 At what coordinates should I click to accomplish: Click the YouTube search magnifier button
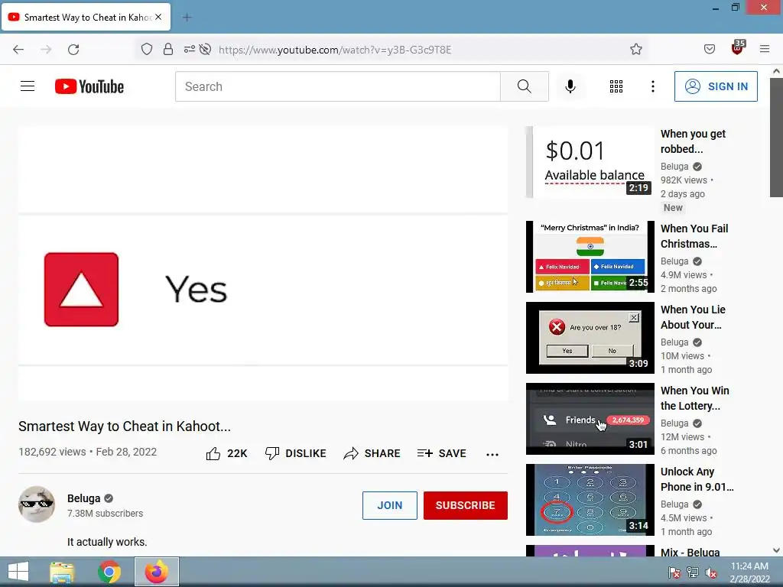(x=525, y=86)
